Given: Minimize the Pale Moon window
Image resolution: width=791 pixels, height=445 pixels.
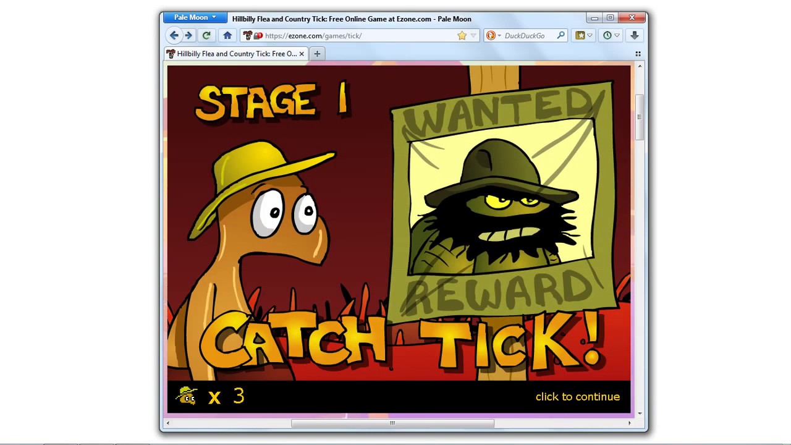Looking at the screenshot, I should 594,17.
